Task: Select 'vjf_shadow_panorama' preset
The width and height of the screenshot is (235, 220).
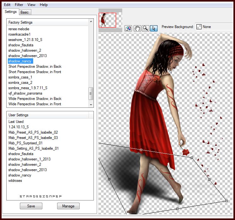Action: [x=25, y=93]
